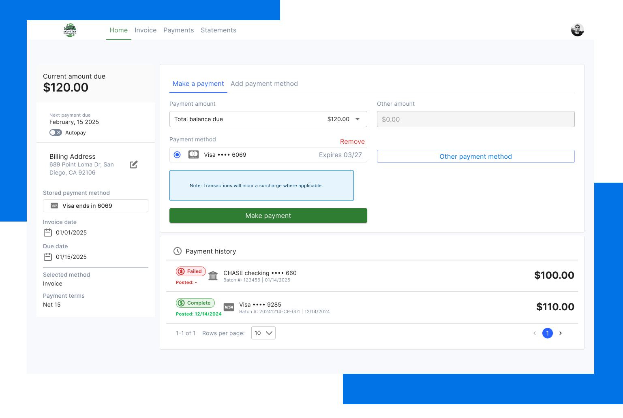Click the invoice date calendar icon
Screen dimensions: 623x418
[48, 232]
